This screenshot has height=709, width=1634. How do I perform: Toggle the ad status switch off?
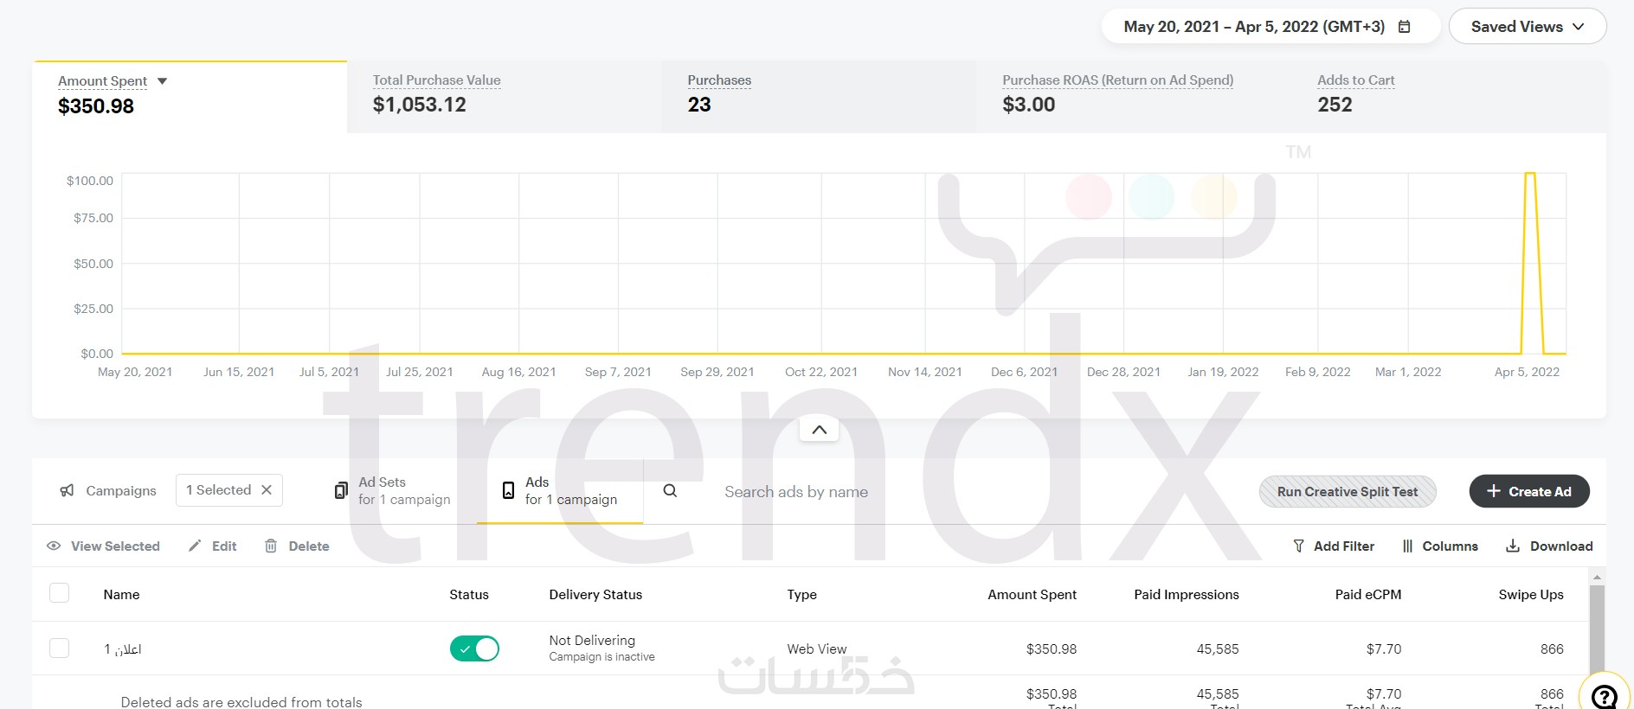coord(474,648)
